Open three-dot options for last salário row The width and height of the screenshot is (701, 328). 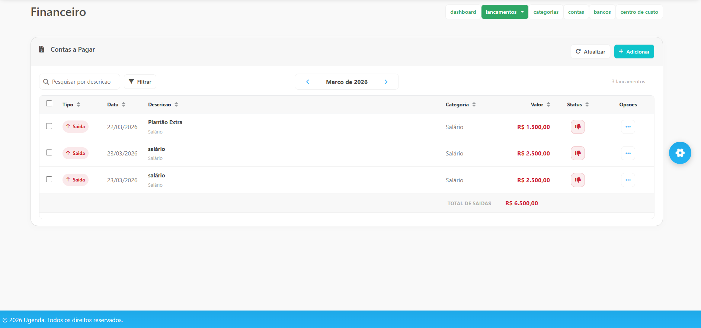coord(628,180)
